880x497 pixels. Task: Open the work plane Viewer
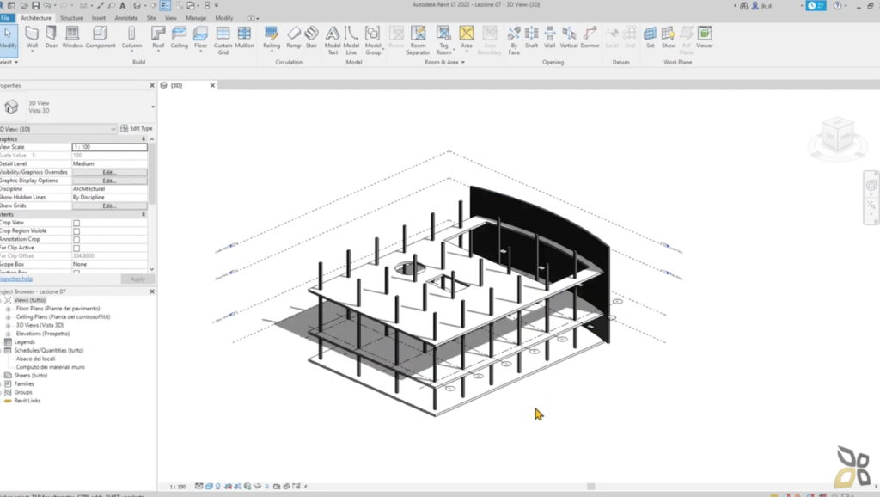[705, 38]
